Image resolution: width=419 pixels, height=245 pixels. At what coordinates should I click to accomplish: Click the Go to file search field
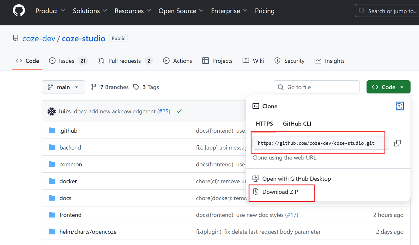(317, 87)
